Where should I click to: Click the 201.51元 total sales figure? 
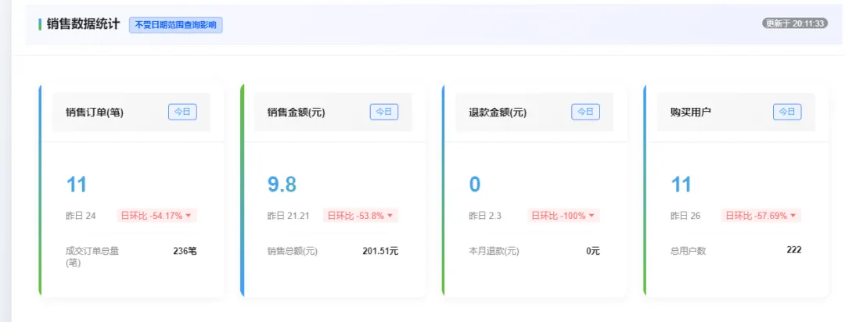click(x=380, y=250)
